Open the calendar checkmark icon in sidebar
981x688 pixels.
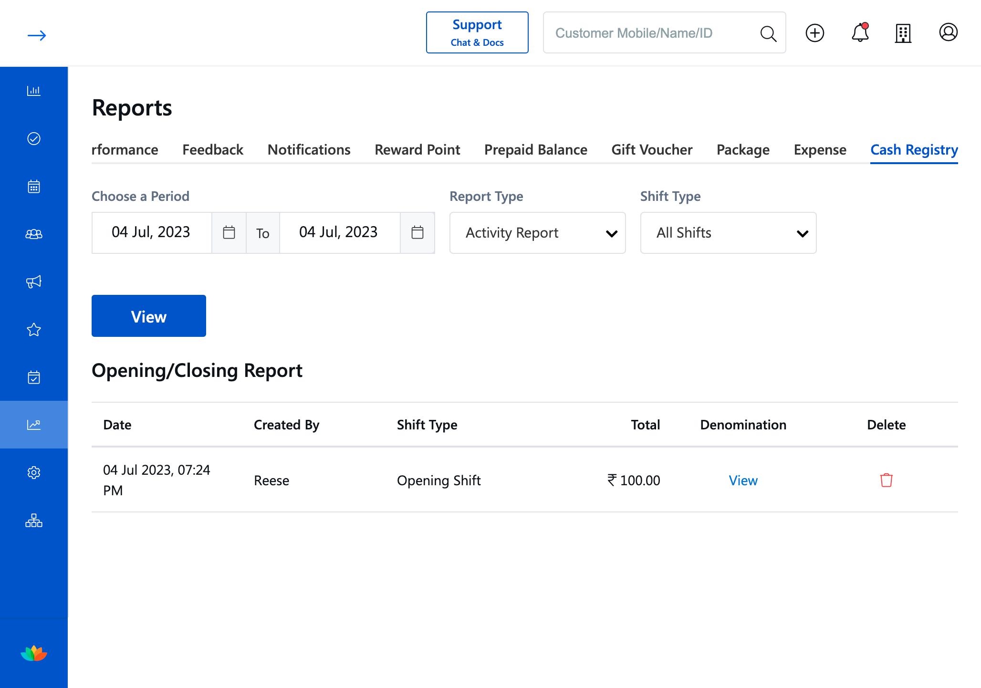[x=34, y=377]
